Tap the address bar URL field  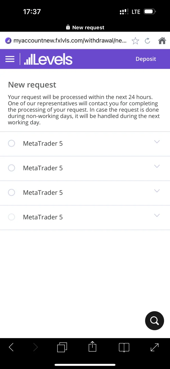(x=69, y=41)
